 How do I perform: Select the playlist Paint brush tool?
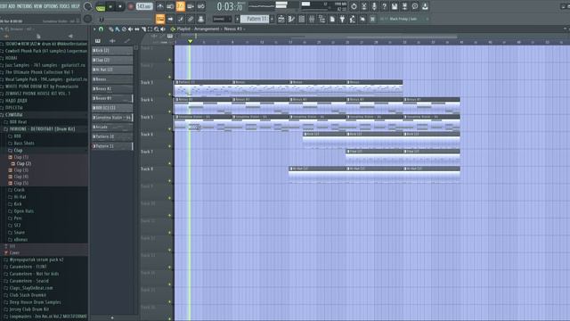(x=118, y=29)
